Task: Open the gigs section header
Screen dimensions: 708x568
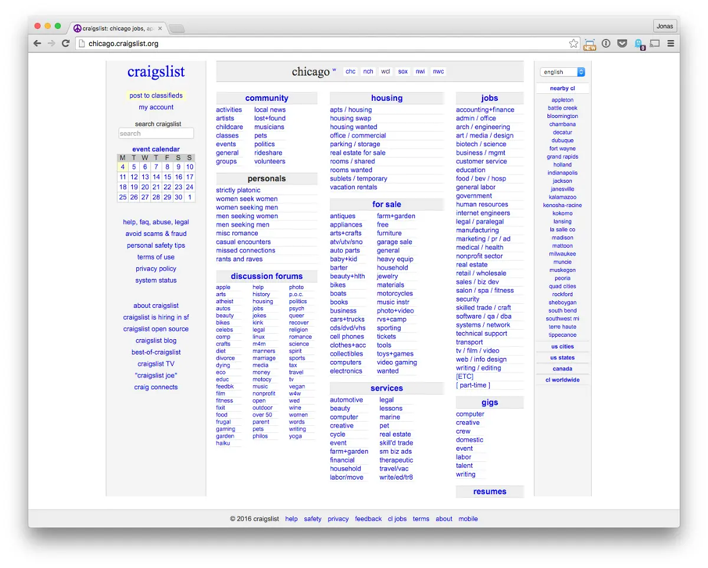Action: [x=490, y=403]
